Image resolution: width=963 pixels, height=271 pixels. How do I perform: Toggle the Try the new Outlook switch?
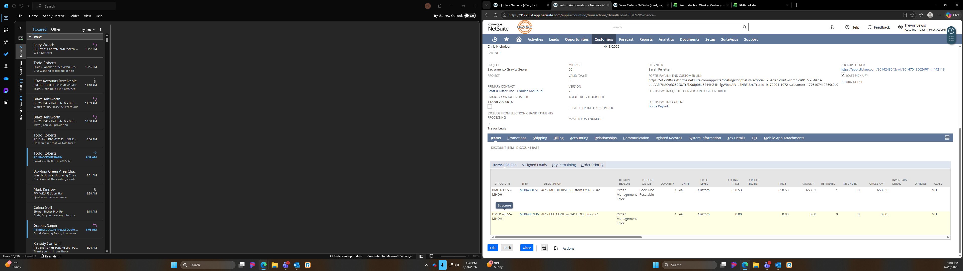click(470, 16)
